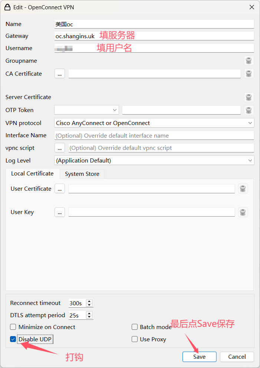Viewport: 260px width, 368px height.
Task: Clear the User Certificate with trash icon
Action: pos(243,188)
